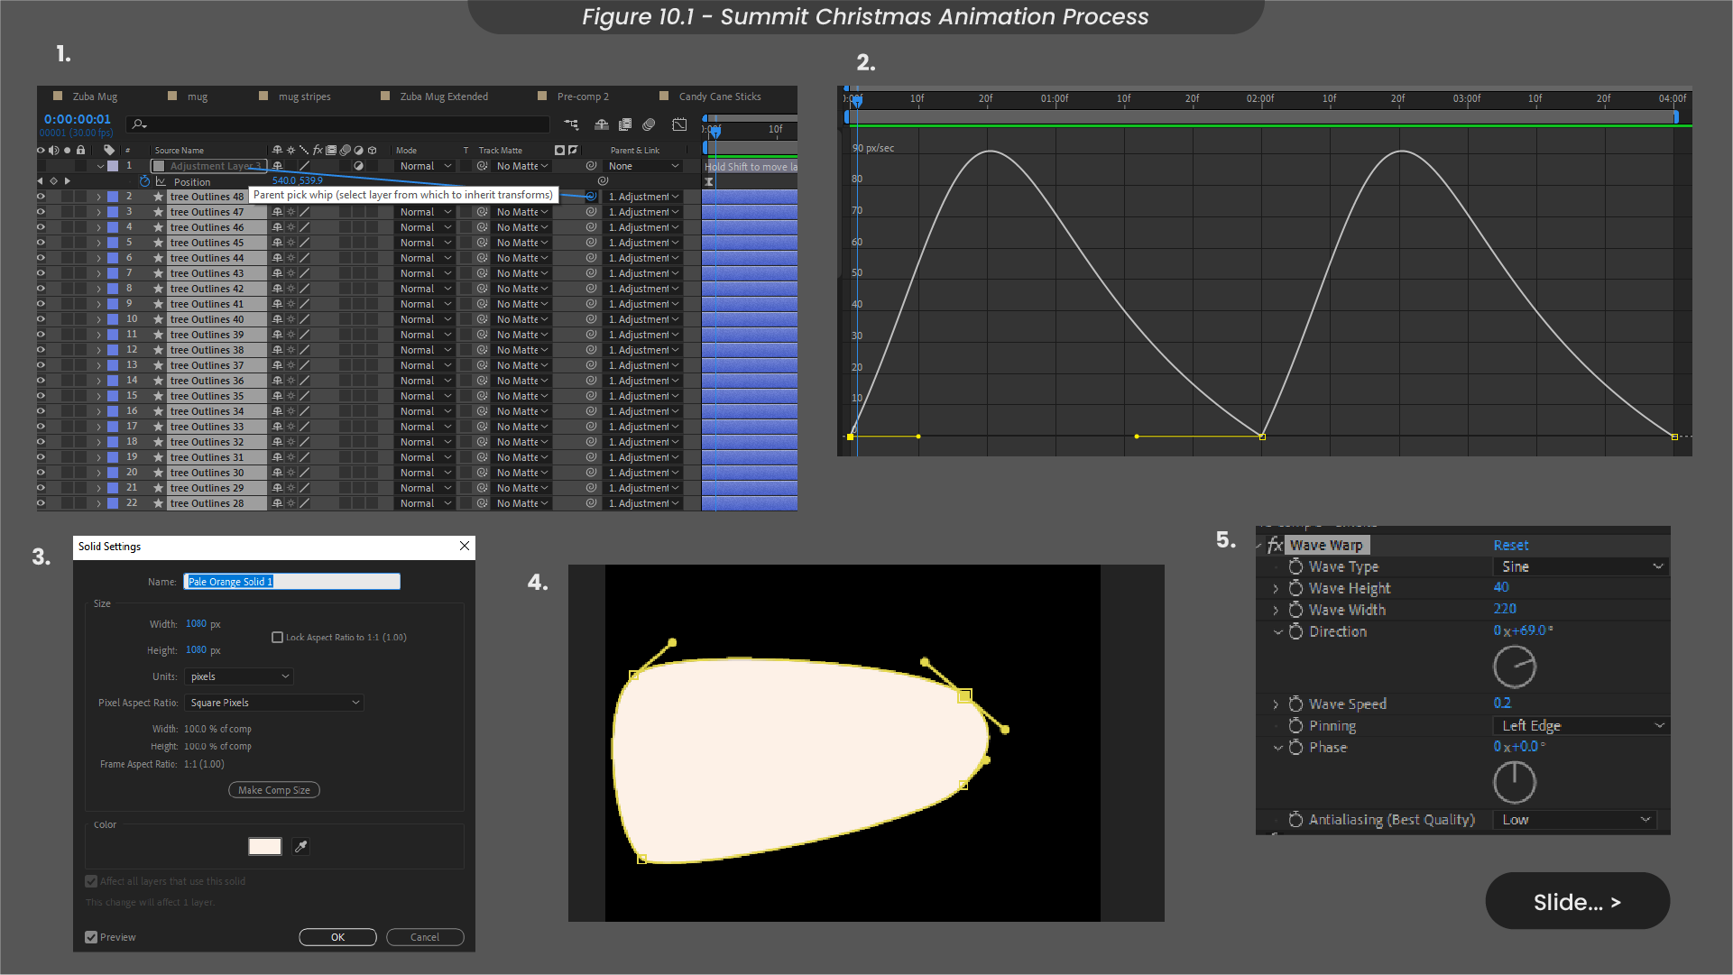Click the Wave Speed stopwatch icon
Viewport: 1733px width, 975px height.
click(1295, 704)
